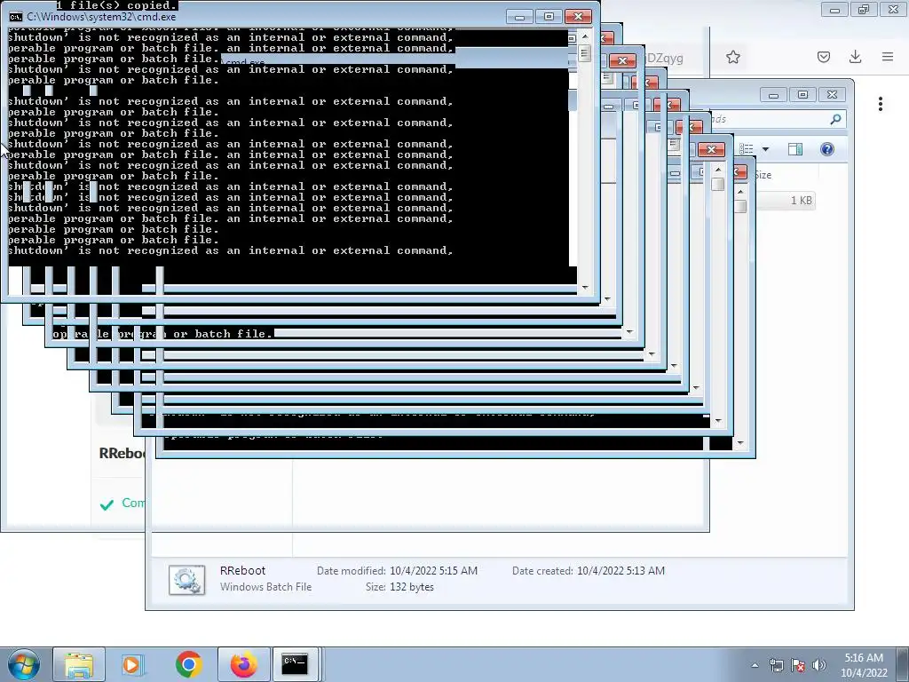Open the network tray icon
The image size is (909, 682).
pos(776,665)
